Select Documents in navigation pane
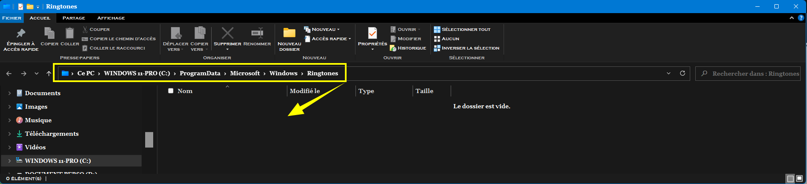 click(42, 93)
